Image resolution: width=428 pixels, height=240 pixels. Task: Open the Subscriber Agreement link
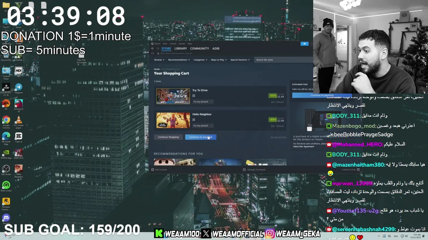[304, 146]
